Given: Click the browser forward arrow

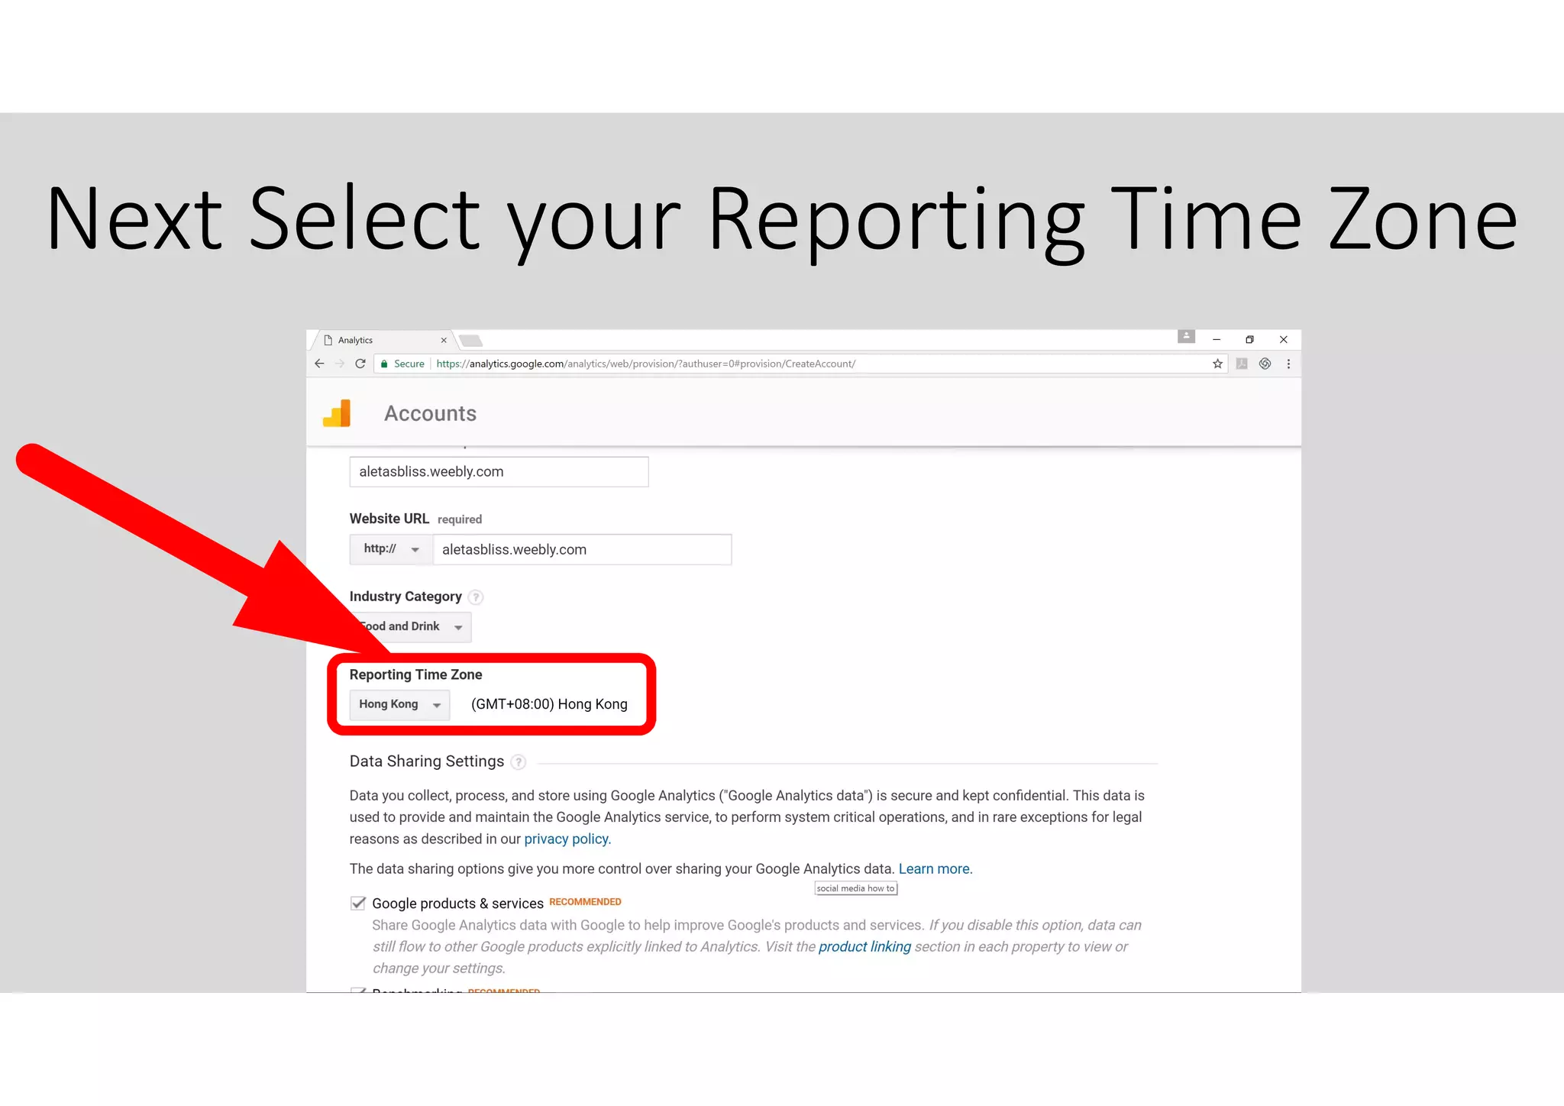Looking at the screenshot, I should point(340,364).
